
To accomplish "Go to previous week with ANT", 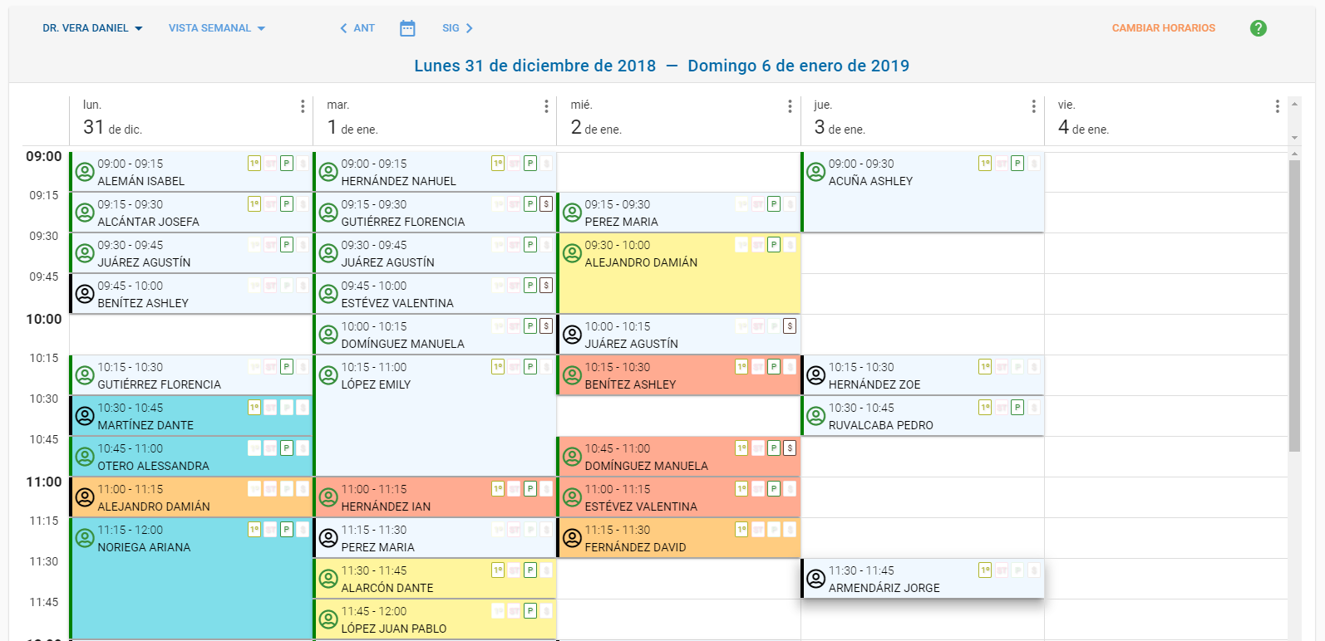I will click(x=357, y=28).
